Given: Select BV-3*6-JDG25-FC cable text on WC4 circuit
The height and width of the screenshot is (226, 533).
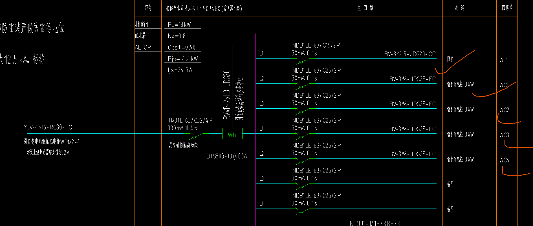Looking at the screenshot, I should coord(413,154).
